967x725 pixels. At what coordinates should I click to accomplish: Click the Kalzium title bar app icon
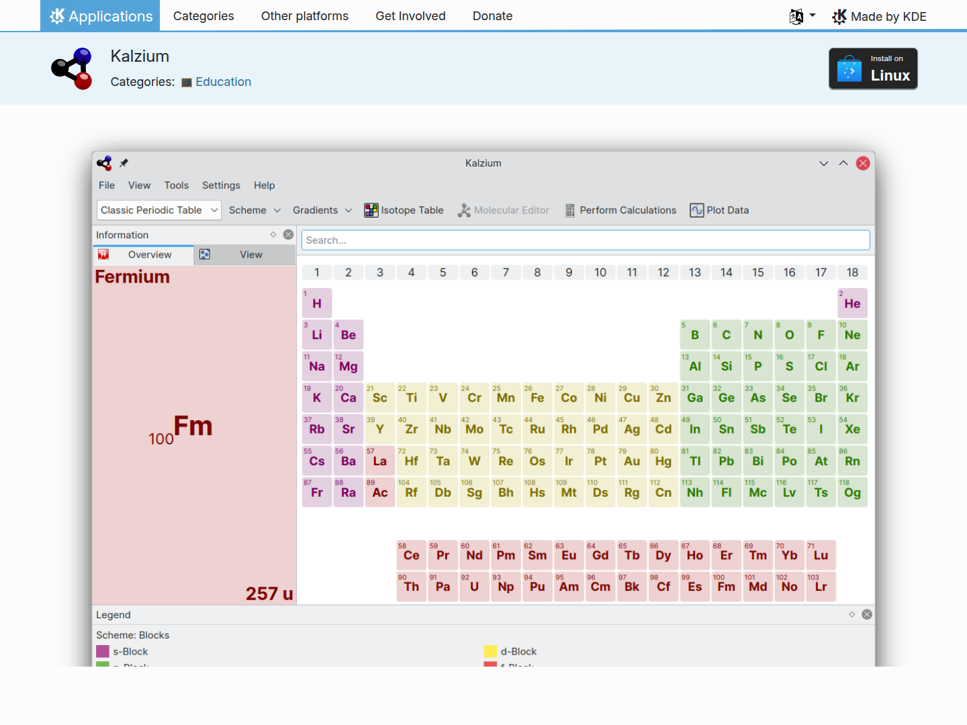[104, 163]
